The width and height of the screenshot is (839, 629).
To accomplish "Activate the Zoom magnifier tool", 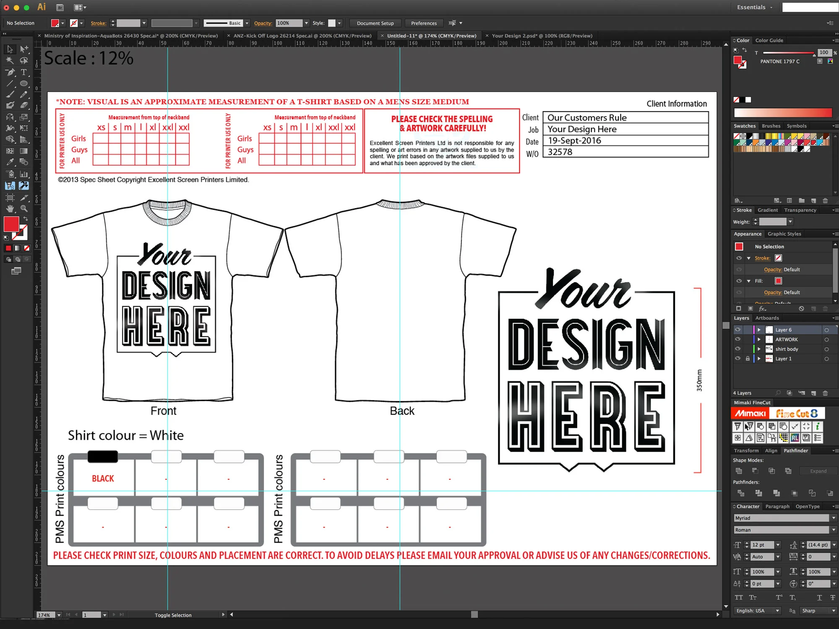I will point(24,208).
